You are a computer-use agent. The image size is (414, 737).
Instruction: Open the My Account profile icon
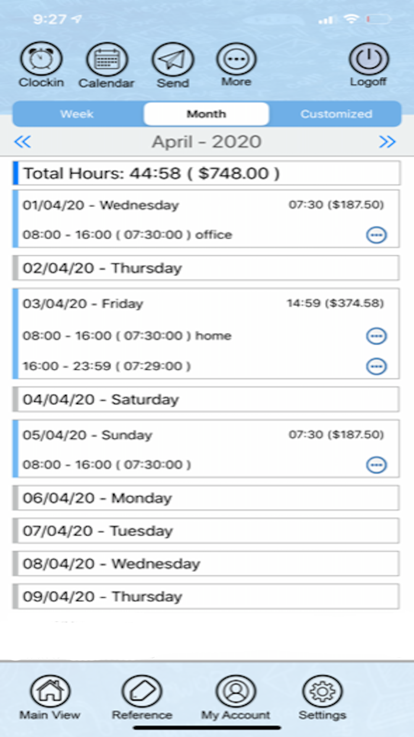point(236,691)
